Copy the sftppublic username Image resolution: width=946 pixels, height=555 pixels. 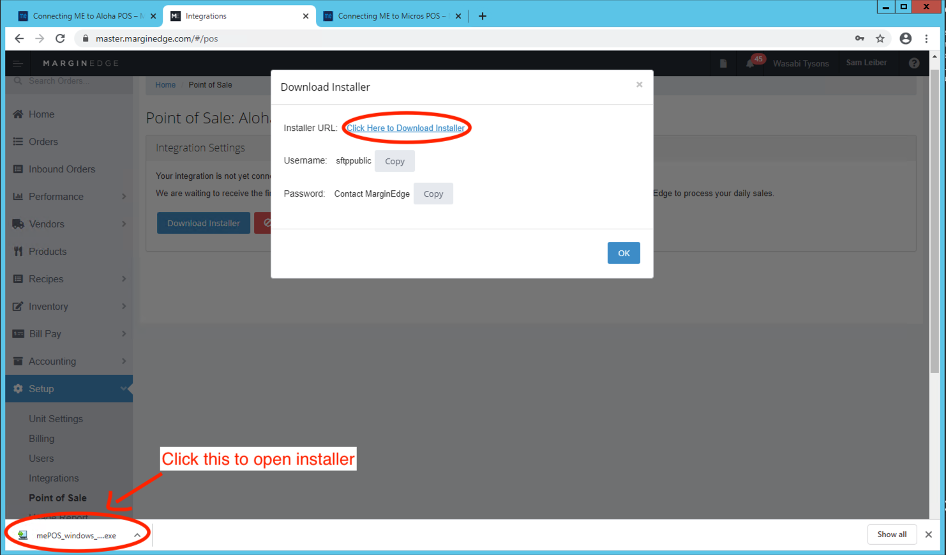click(x=394, y=162)
